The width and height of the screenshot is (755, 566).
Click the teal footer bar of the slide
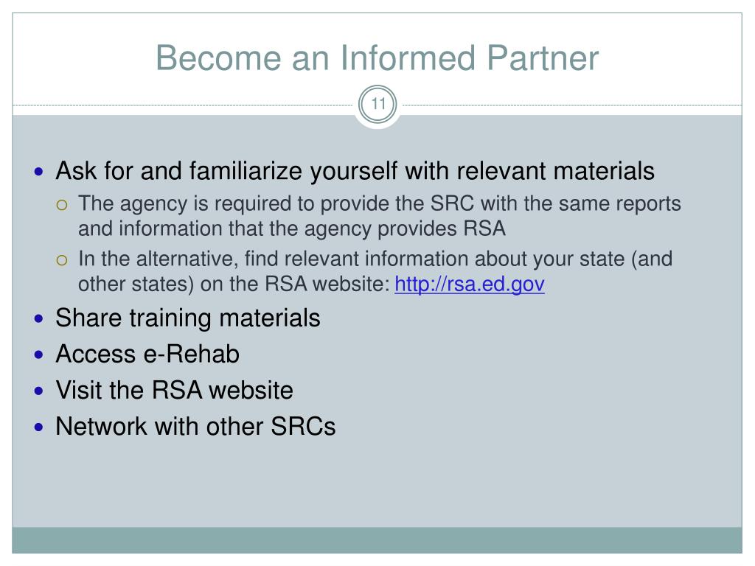(x=377, y=540)
